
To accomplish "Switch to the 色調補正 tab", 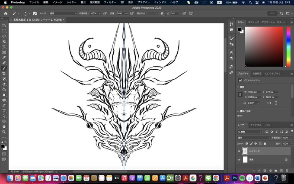I will tap(257, 74).
